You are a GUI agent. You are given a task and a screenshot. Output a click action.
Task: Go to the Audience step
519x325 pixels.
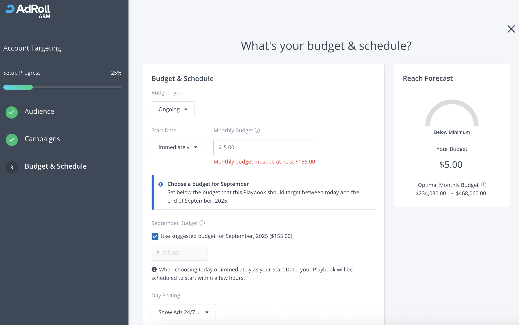click(x=39, y=111)
